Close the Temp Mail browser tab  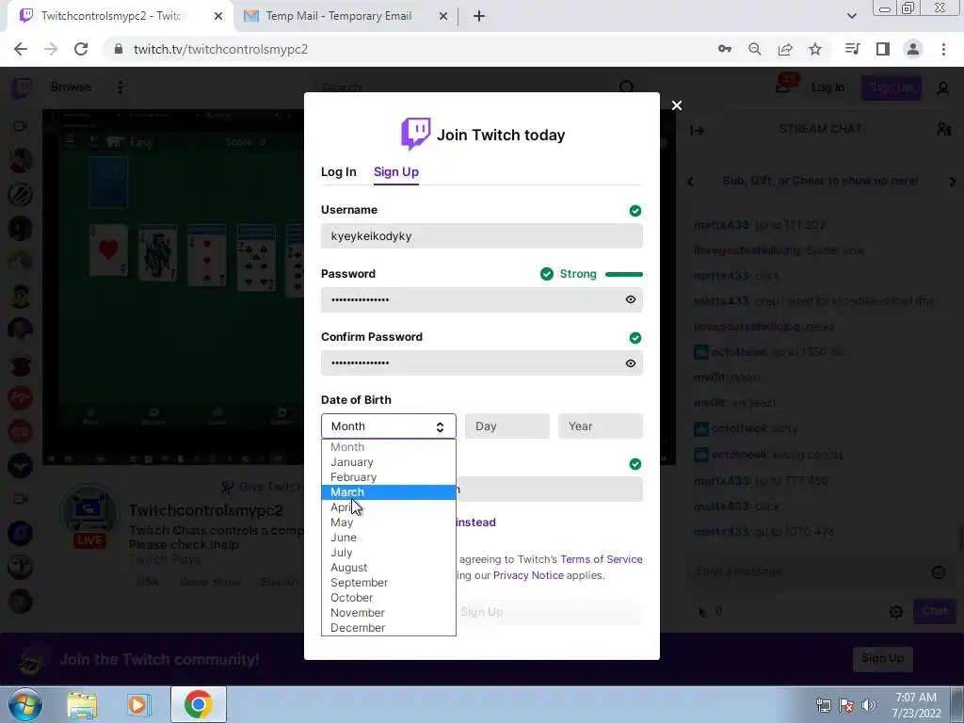(x=443, y=16)
